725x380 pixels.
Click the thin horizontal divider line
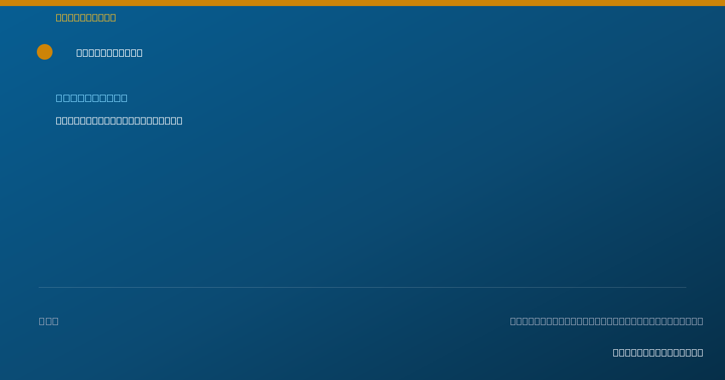click(362, 287)
